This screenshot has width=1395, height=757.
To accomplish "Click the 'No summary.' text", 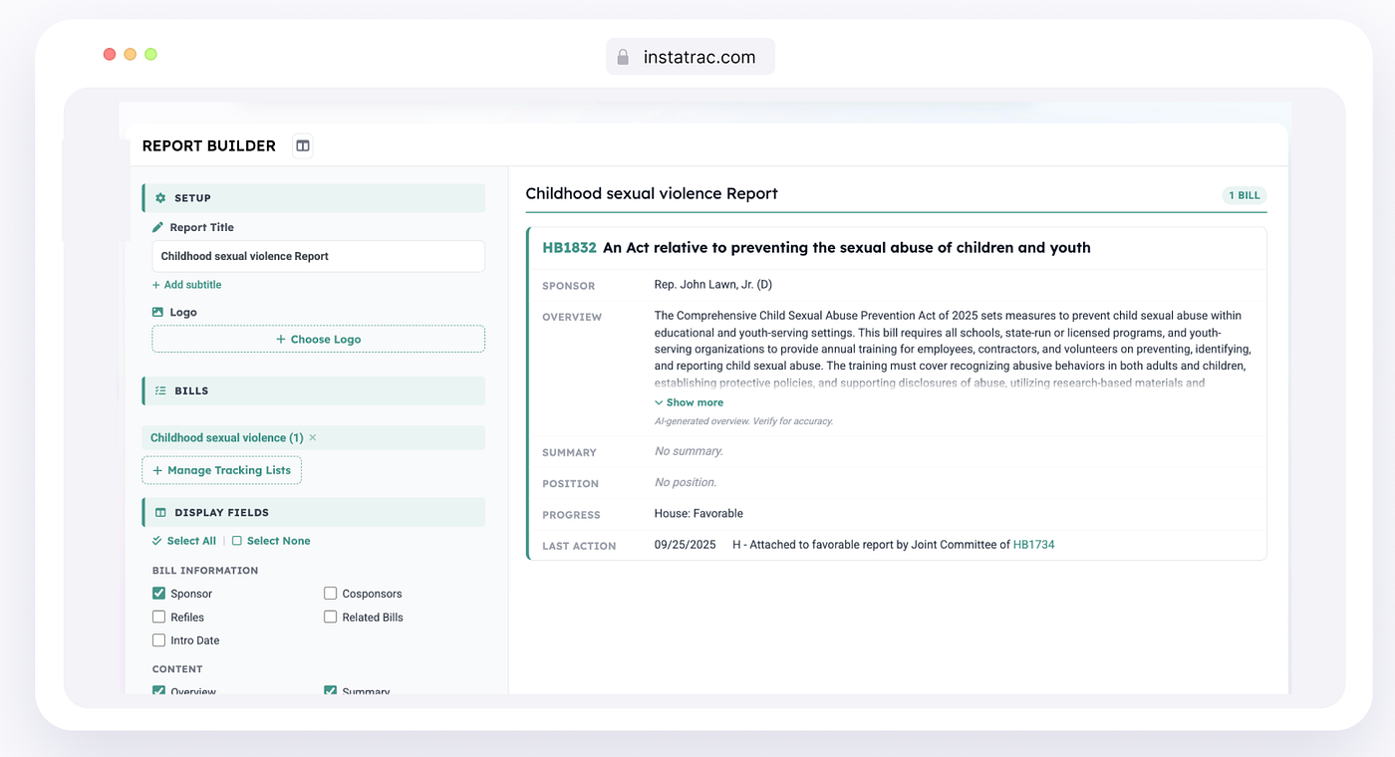I will pyautogui.click(x=689, y=451).
